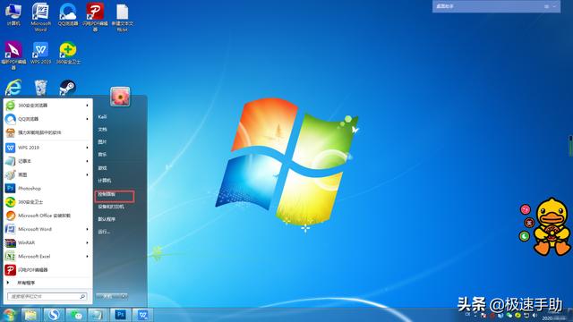This screenshot has height=322, width=573.
Task: Open the Run... entry in the Start menu
Action: (104, 232)
